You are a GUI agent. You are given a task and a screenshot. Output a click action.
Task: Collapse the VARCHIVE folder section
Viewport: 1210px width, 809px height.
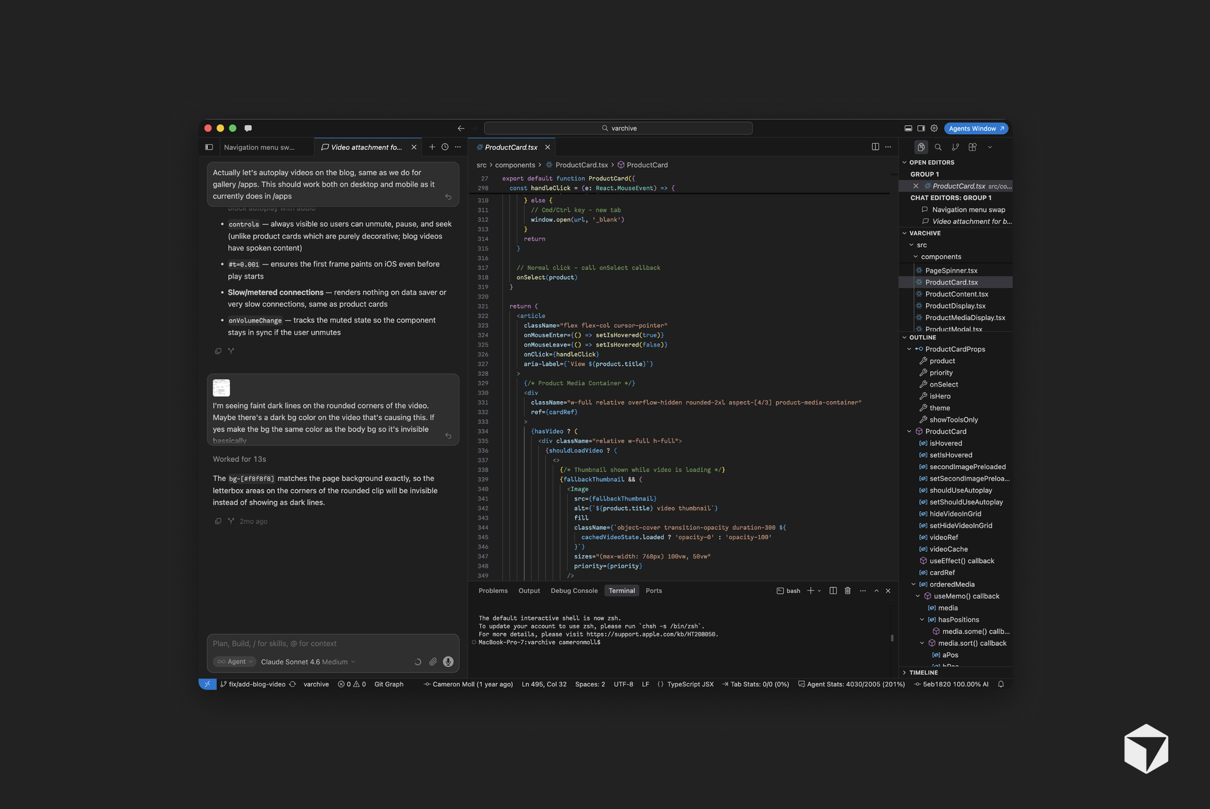(905, 233)
